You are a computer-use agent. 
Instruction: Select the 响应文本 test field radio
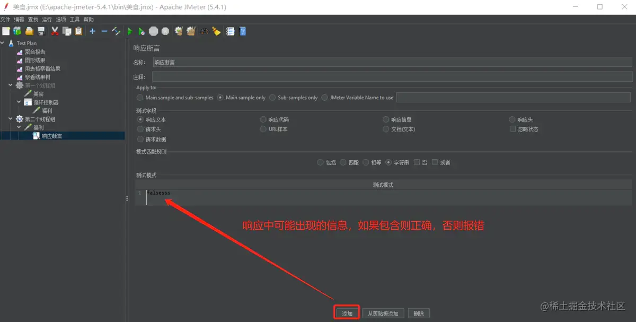pyautogui.click(x=140, y=120)
